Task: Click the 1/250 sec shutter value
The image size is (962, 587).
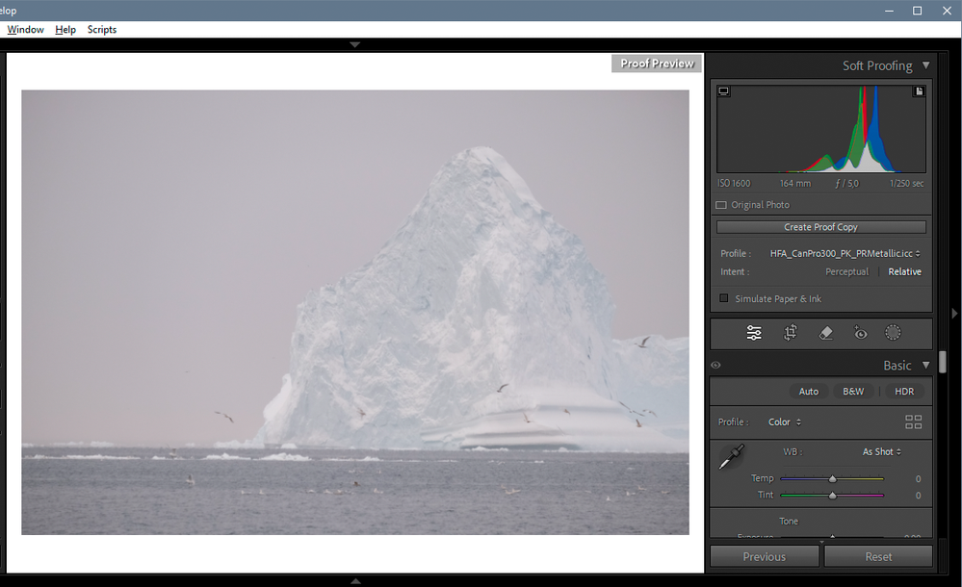Action: [x=907, y=184]
